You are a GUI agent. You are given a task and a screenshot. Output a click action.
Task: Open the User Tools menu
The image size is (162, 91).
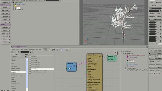pyautogui.click(x=38, y=49)
